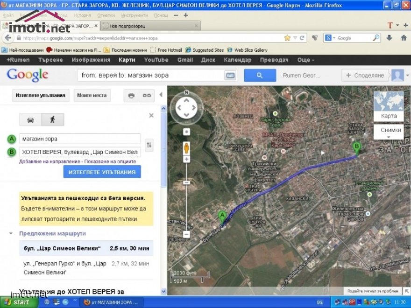Open Suggested Sites bookmark

click(x=205, y=50)
